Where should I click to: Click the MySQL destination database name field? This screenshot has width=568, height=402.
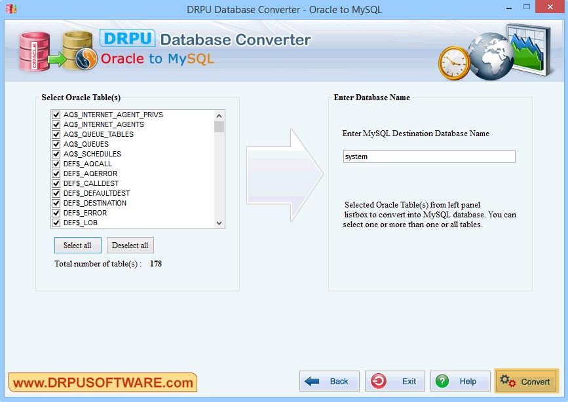(x=428, y=156)
